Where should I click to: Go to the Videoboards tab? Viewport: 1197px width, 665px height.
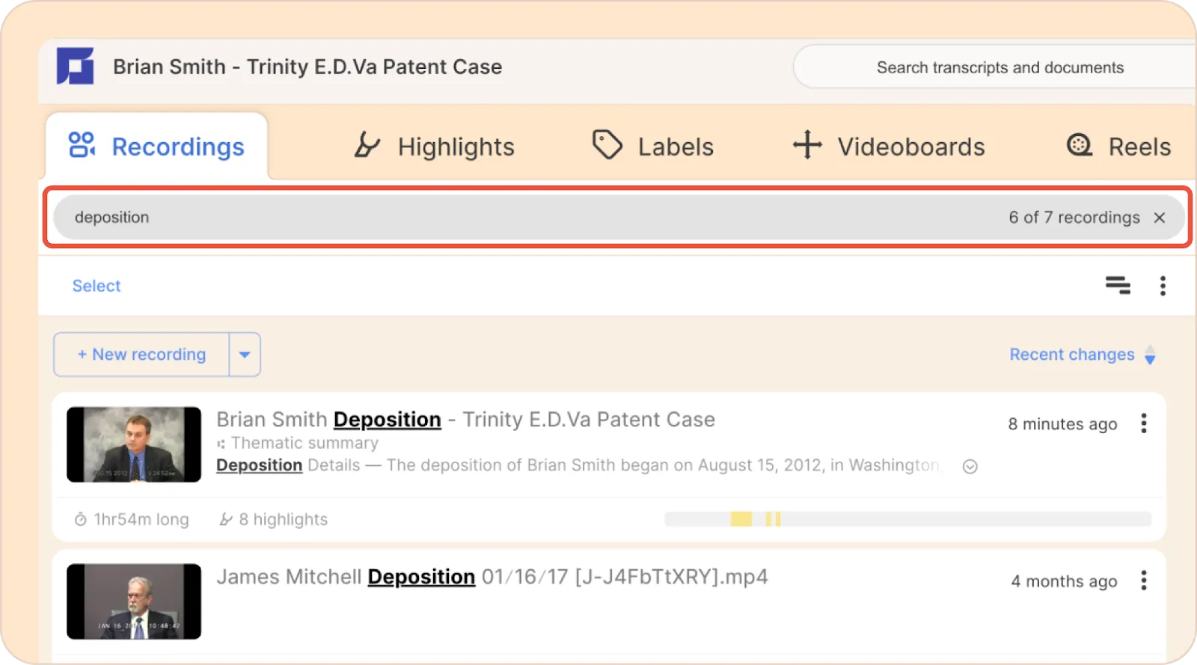click(889, 147)
